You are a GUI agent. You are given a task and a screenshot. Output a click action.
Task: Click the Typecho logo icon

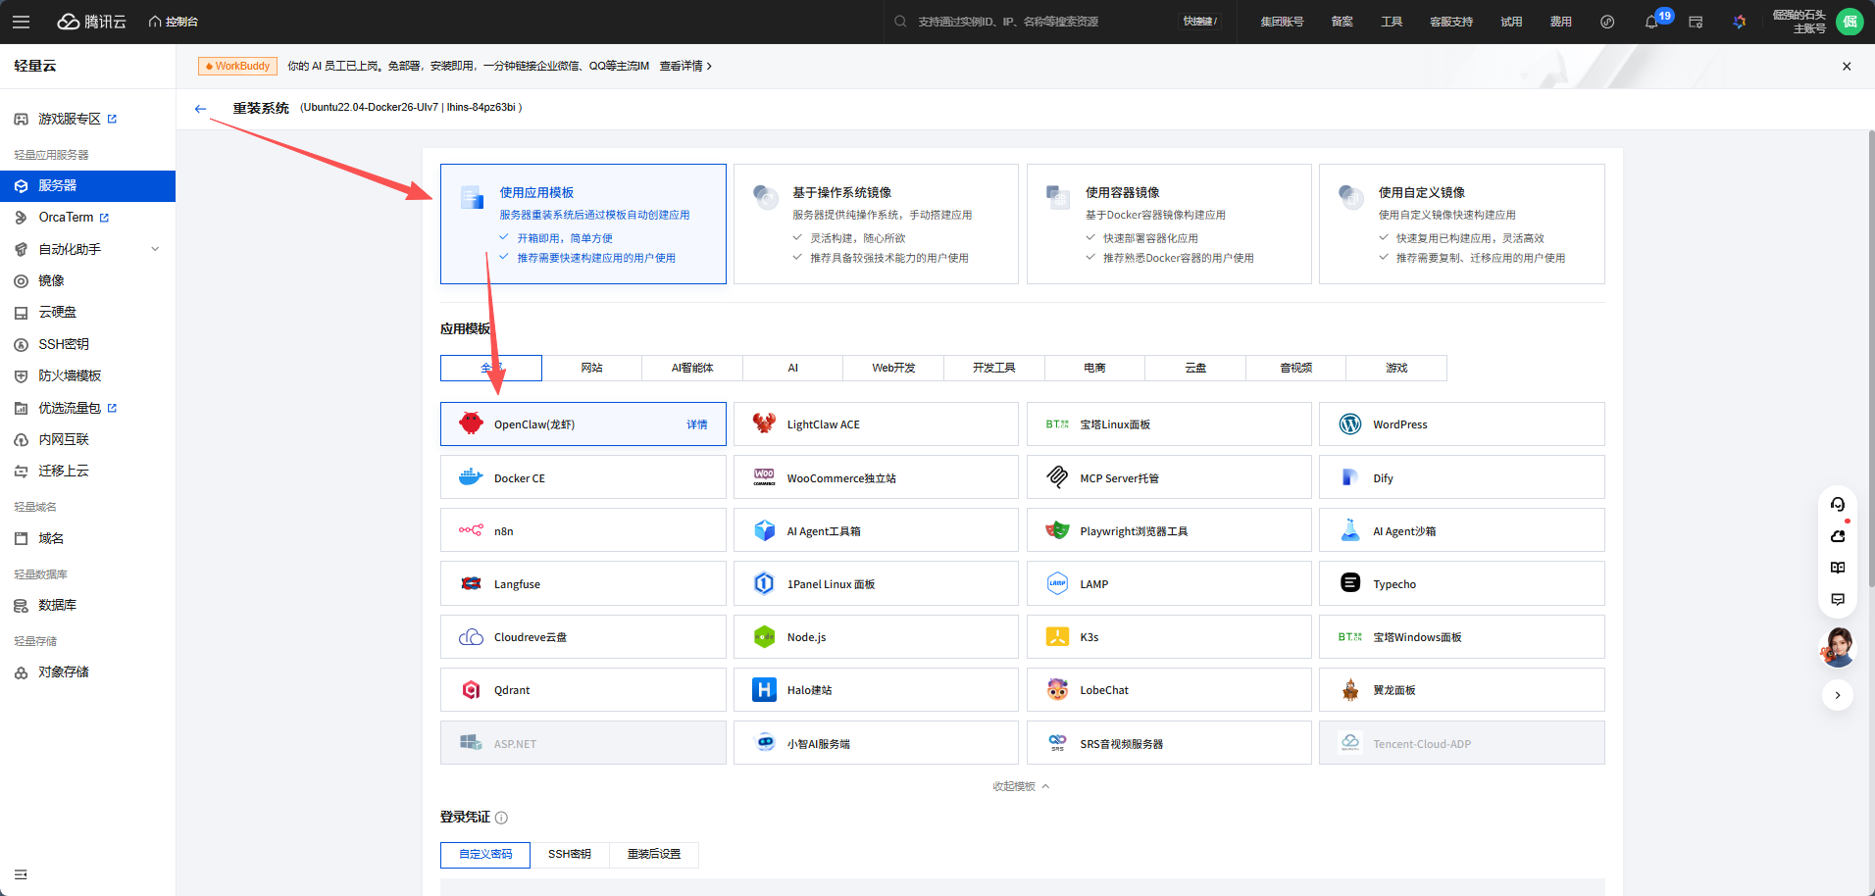pyautogui.click(x=1350, y=583)
